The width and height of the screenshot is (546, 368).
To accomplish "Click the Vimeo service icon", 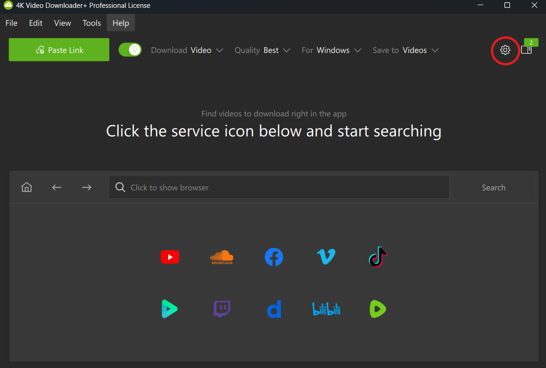I will [326, 257].
